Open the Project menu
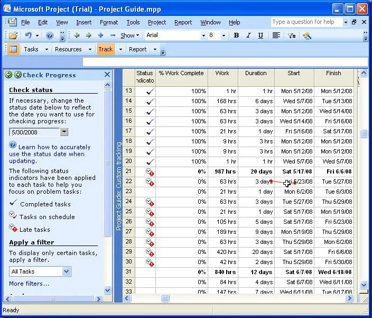Viewport: 372px width, 318px height. tap(157, 22)
